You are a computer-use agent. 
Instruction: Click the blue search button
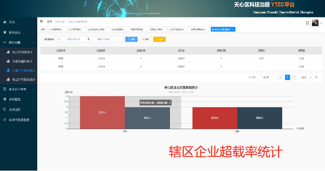click(x=131, y=39)
